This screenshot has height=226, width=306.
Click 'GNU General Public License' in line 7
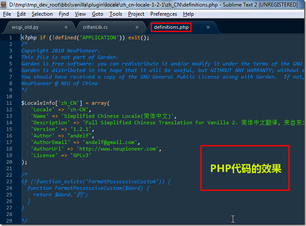167,77
